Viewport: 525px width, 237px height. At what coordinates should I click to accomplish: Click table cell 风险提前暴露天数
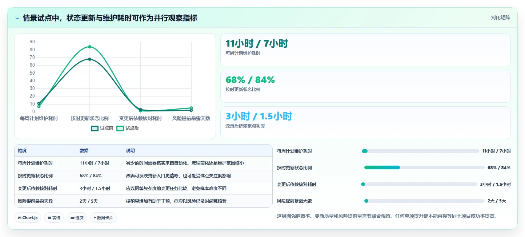click(35, 201)
